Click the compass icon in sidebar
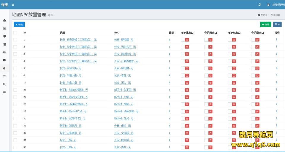The image size is (285, 152). (x=4, y=52)
